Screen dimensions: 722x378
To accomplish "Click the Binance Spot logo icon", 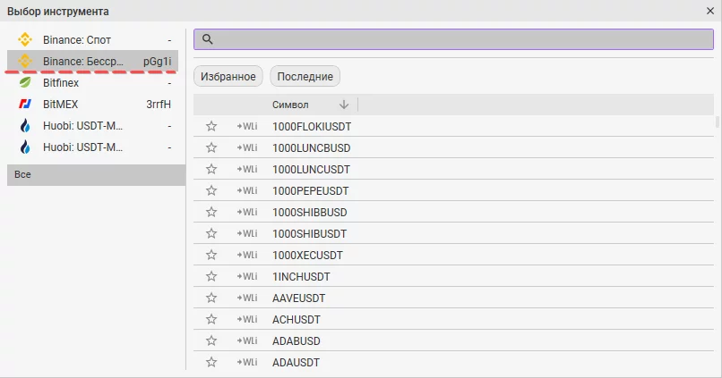I will [x=25, y=39].
